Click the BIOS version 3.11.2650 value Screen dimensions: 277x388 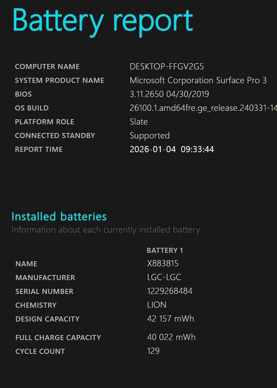click(169, 94)
